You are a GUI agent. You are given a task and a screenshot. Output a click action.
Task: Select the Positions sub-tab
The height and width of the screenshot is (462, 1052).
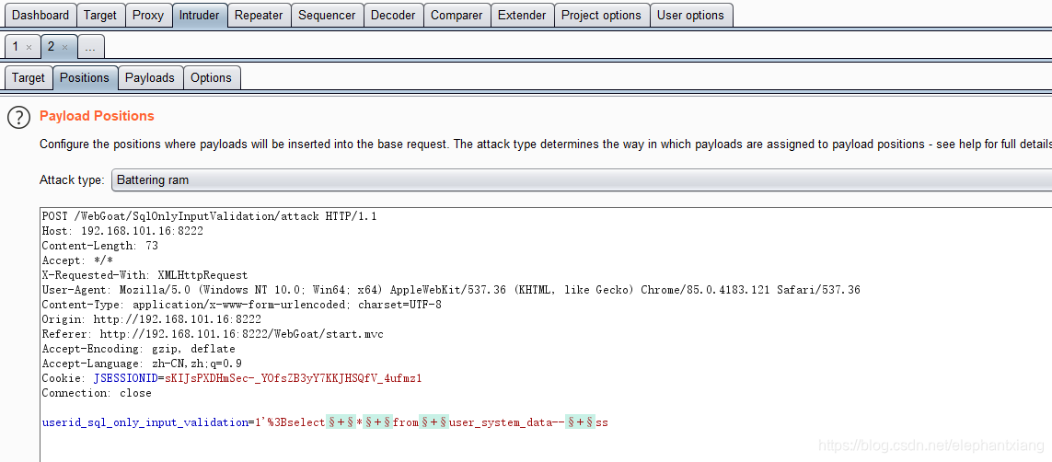tap(85, 78)
